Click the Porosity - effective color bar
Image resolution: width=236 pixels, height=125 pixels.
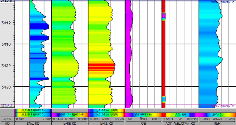tap(70, 115)
